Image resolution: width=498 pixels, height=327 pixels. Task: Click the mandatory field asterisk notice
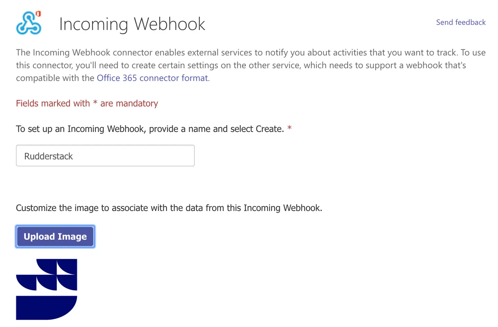pyautogui.click(x=86, y=103)
